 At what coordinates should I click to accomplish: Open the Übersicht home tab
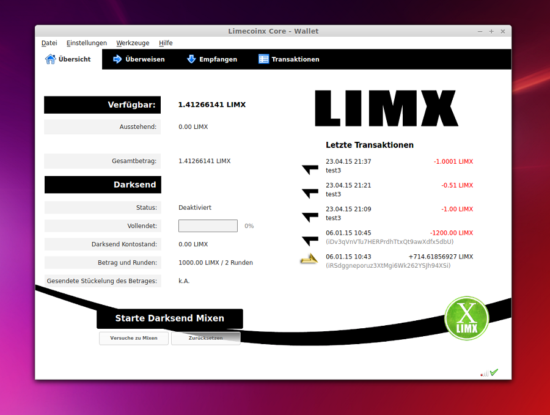click(68, 59)
